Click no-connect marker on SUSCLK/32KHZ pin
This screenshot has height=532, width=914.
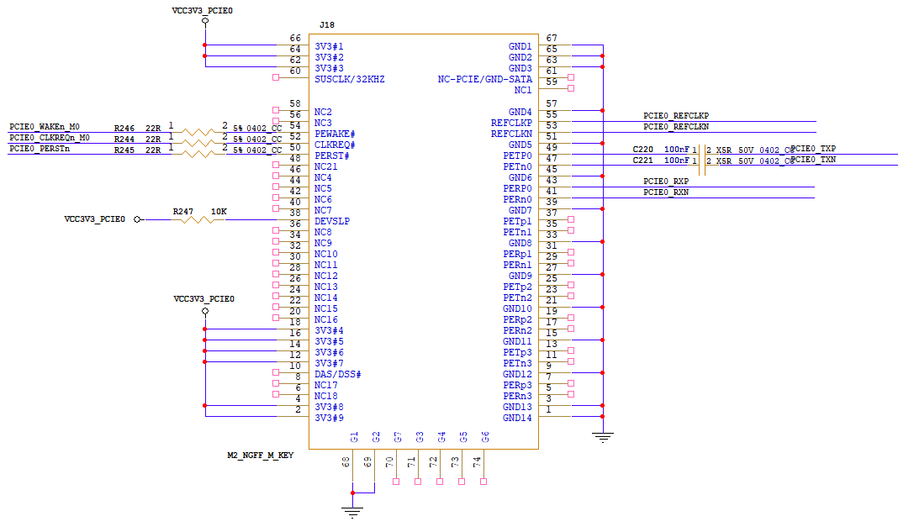point(276,77)
